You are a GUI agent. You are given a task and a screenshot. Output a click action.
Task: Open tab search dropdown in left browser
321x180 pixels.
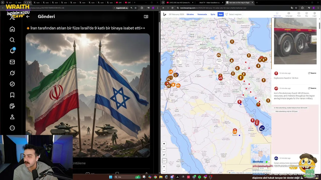coord(3,2)
